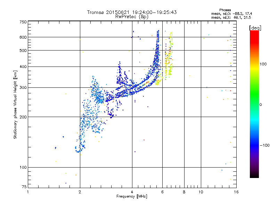Click the 'Phases' heading text
Image resolution: width=278 pixels, height=209 pixels.
tap(225, 10)
